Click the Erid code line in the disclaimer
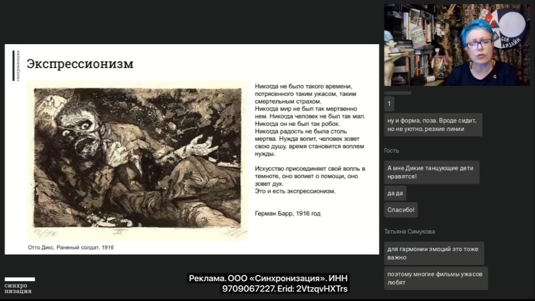The image size is (535, 301). tap(285, 289)
